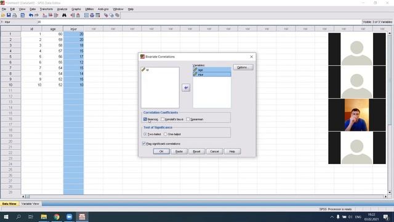
Task: Undo the last action with blue arrow
Action: coord(31,15)
